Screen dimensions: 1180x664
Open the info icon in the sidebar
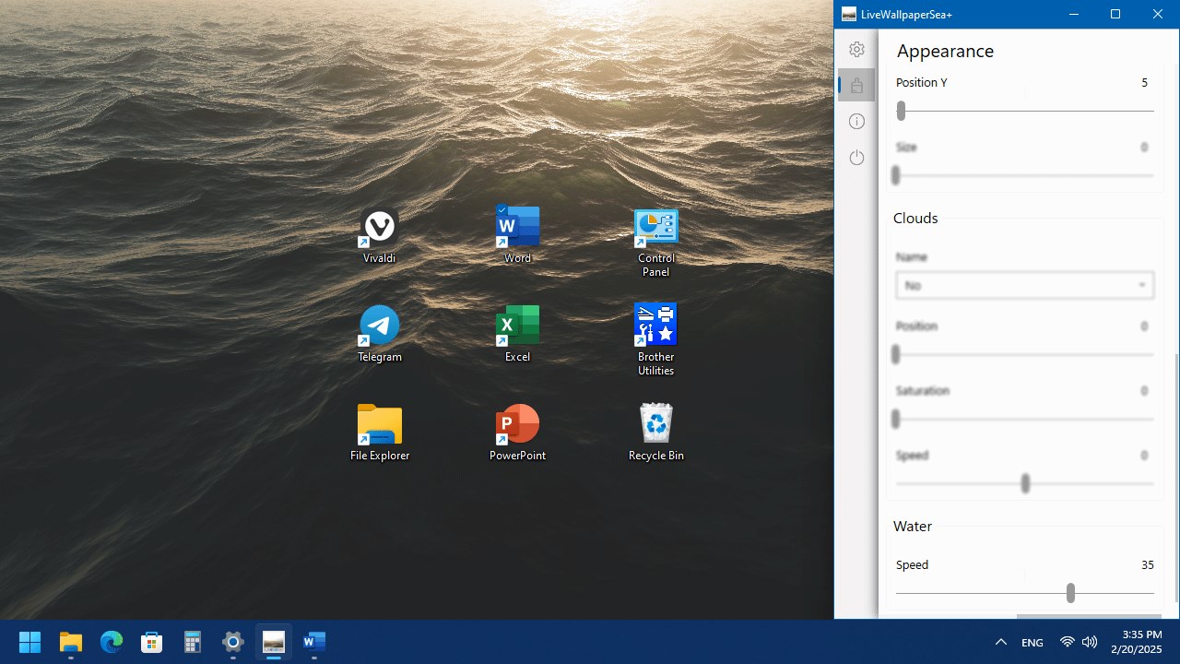coord(856,122)
